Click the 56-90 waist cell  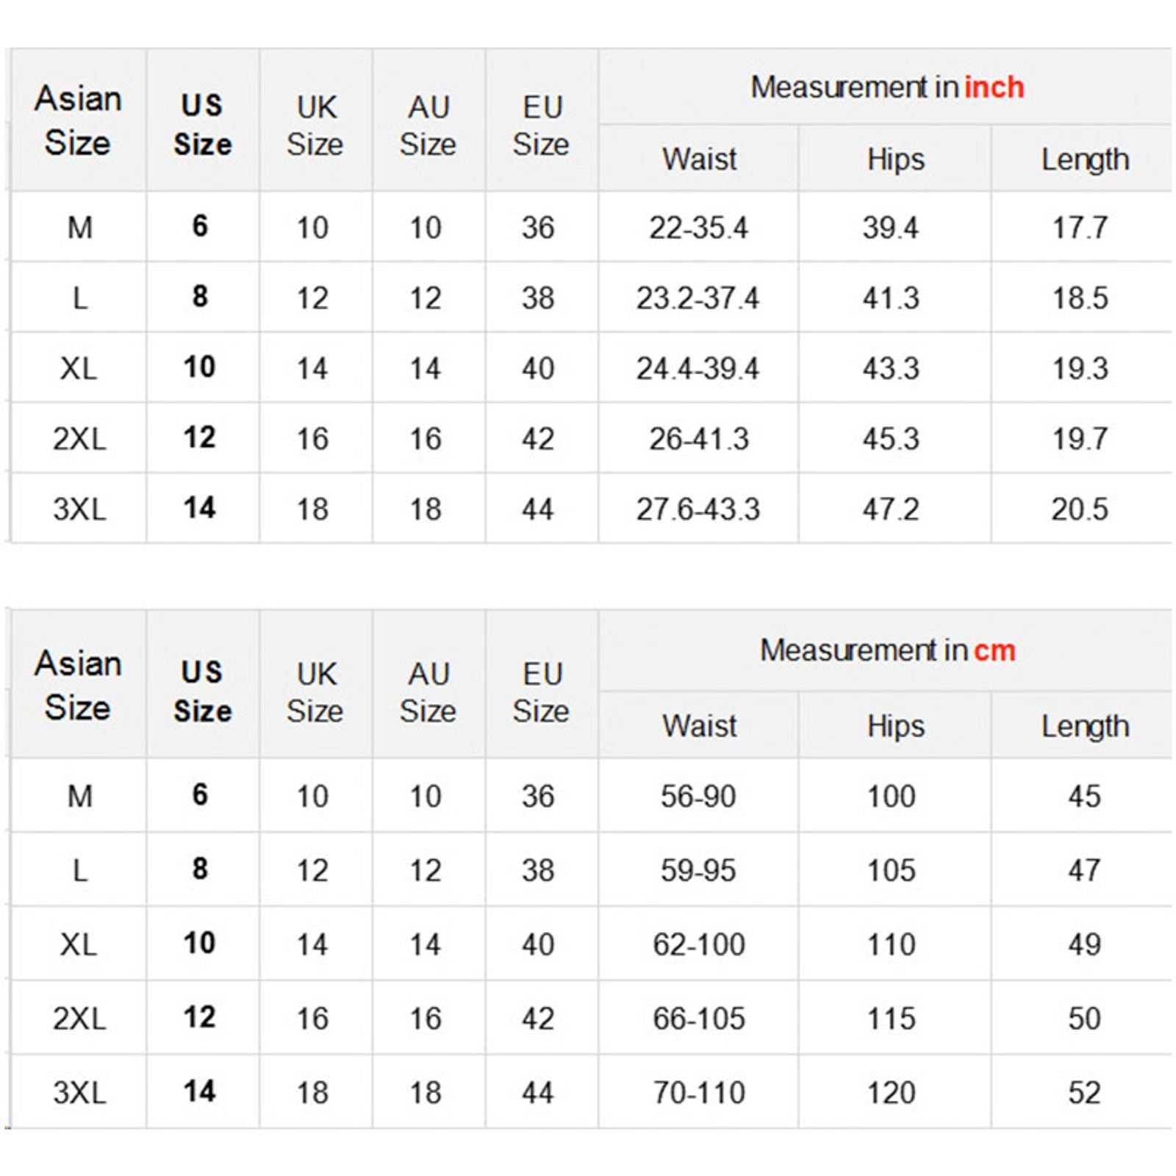click(x=698, y=797)
